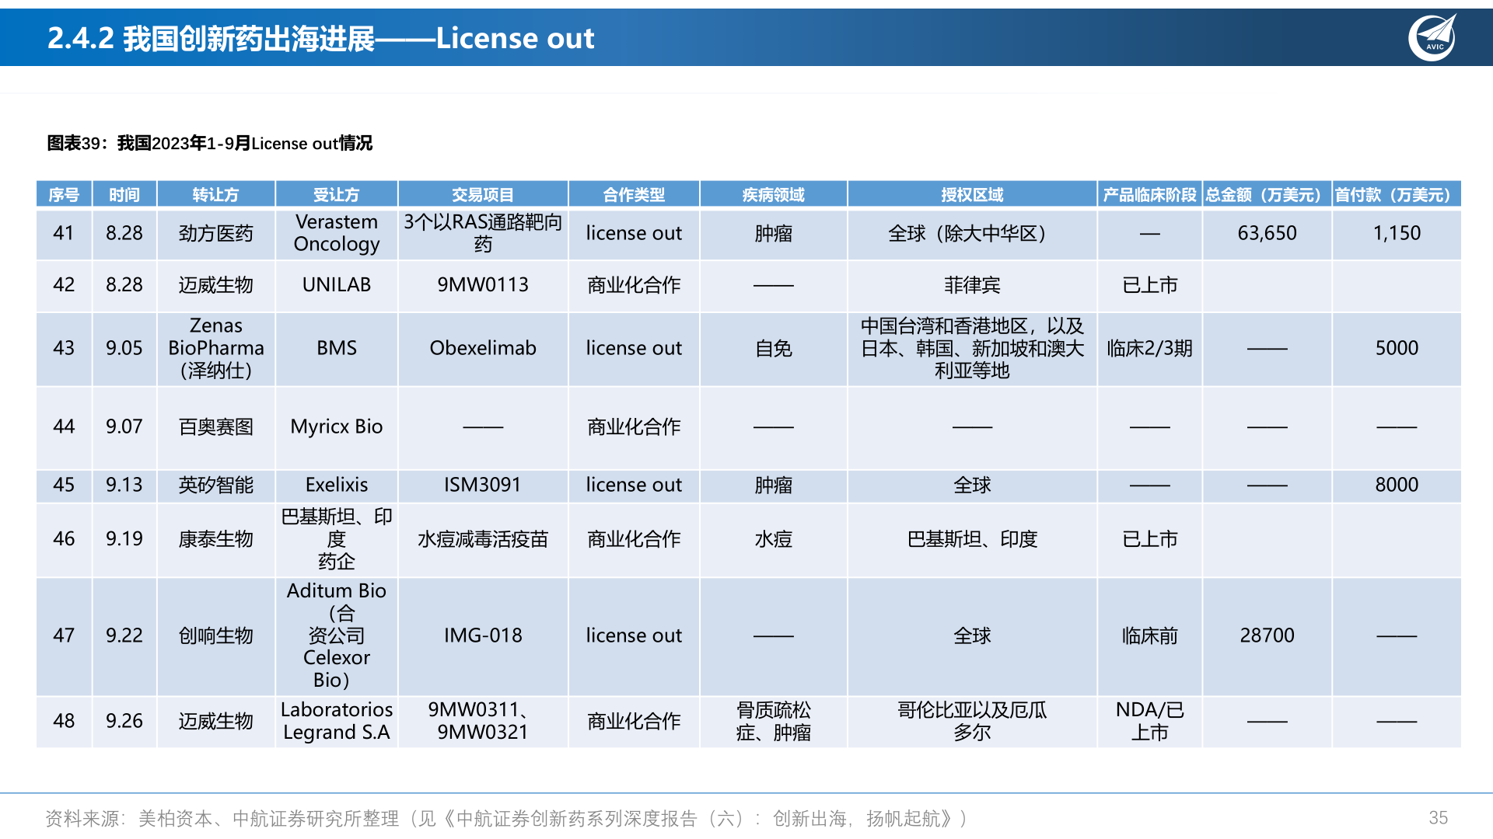The width and height of the screenshot is (1493, 839).
Task: Click the source note '资料来源' footer text
Action: (x=506, y=818)
